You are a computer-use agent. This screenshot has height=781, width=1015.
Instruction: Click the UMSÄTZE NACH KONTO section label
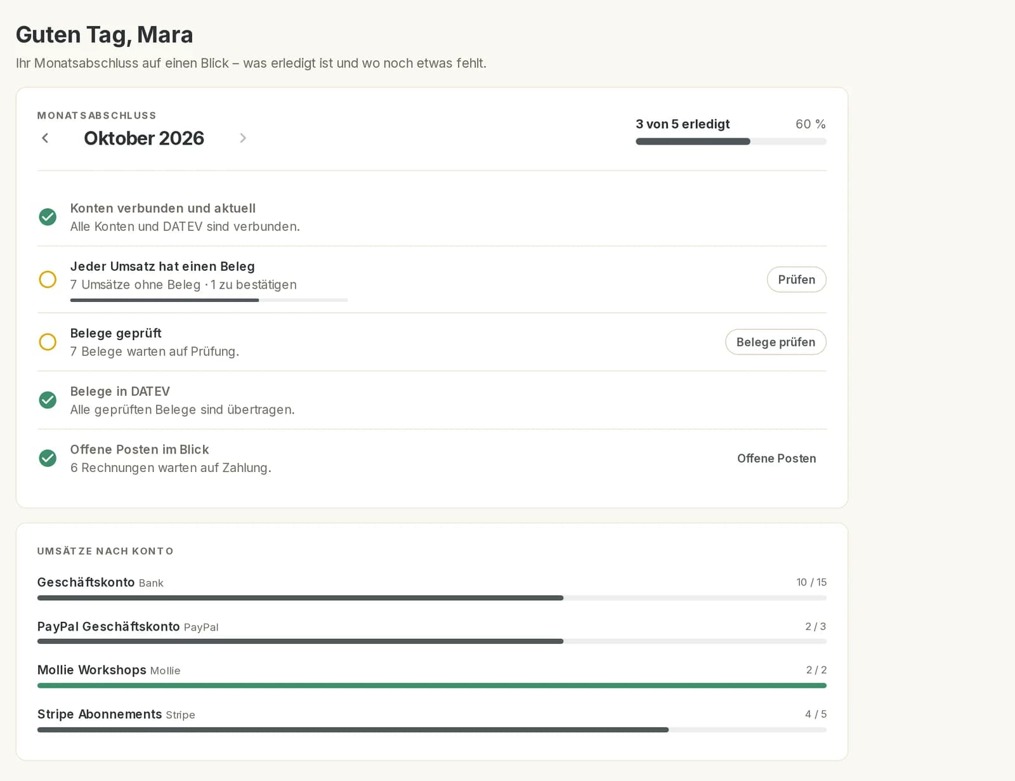(x=105, y=551)
